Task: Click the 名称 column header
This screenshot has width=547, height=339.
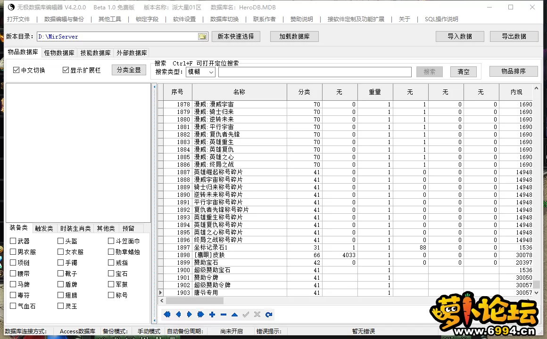Action: coord(239,92)
